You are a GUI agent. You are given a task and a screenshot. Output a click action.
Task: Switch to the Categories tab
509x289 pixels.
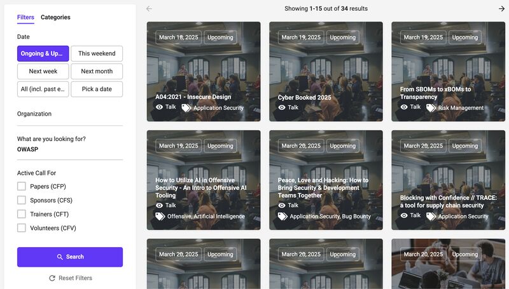[x=55, y=17]
